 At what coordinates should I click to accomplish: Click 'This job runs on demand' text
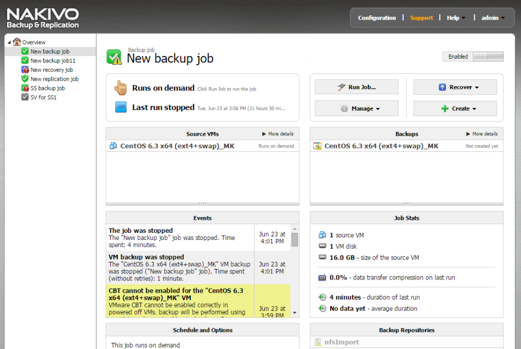click(145, 345)
